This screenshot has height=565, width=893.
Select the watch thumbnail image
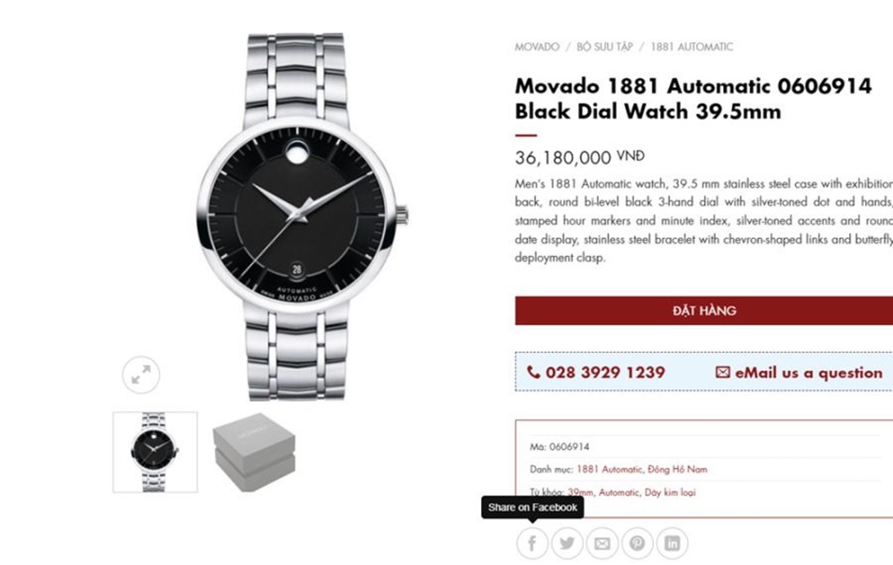point(155,452)
